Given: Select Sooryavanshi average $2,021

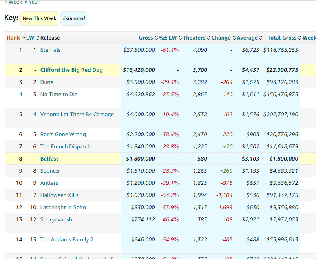Looking at the screenshot, I should point(250,219).
